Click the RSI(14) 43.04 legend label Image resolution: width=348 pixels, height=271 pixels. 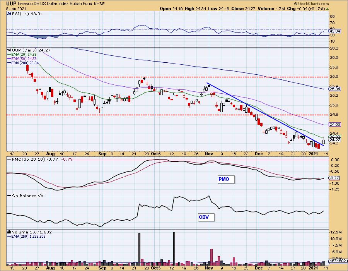point(27,14)
